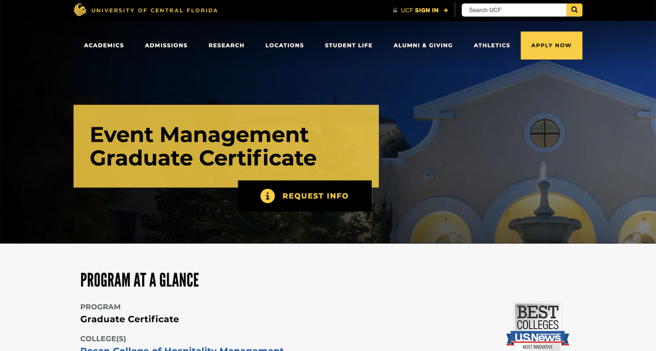
Task: Click the PROGRAM label text
Action: click(x=100, y=307)
